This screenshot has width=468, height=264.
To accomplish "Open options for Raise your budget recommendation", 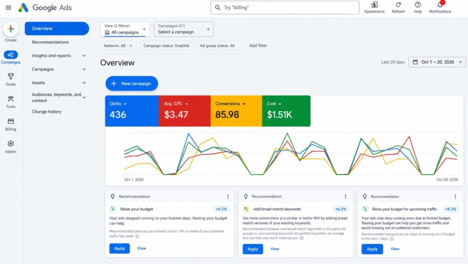I will coord(228,197).
